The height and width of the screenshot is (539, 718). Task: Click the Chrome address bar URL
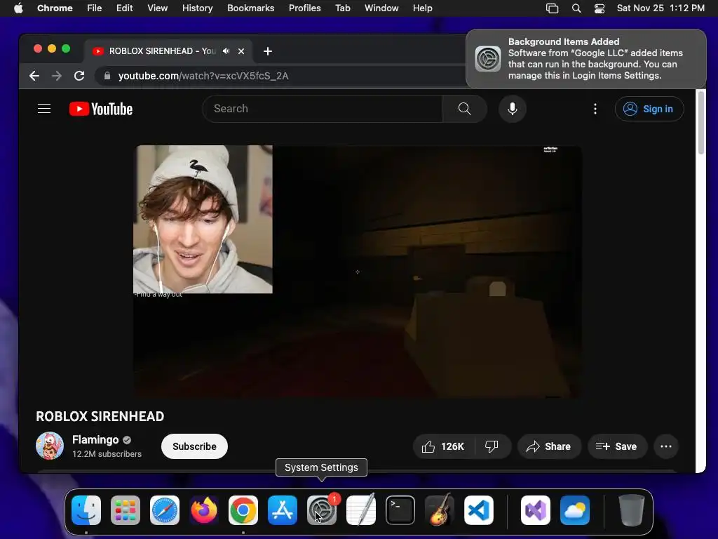tap(203, 76)
